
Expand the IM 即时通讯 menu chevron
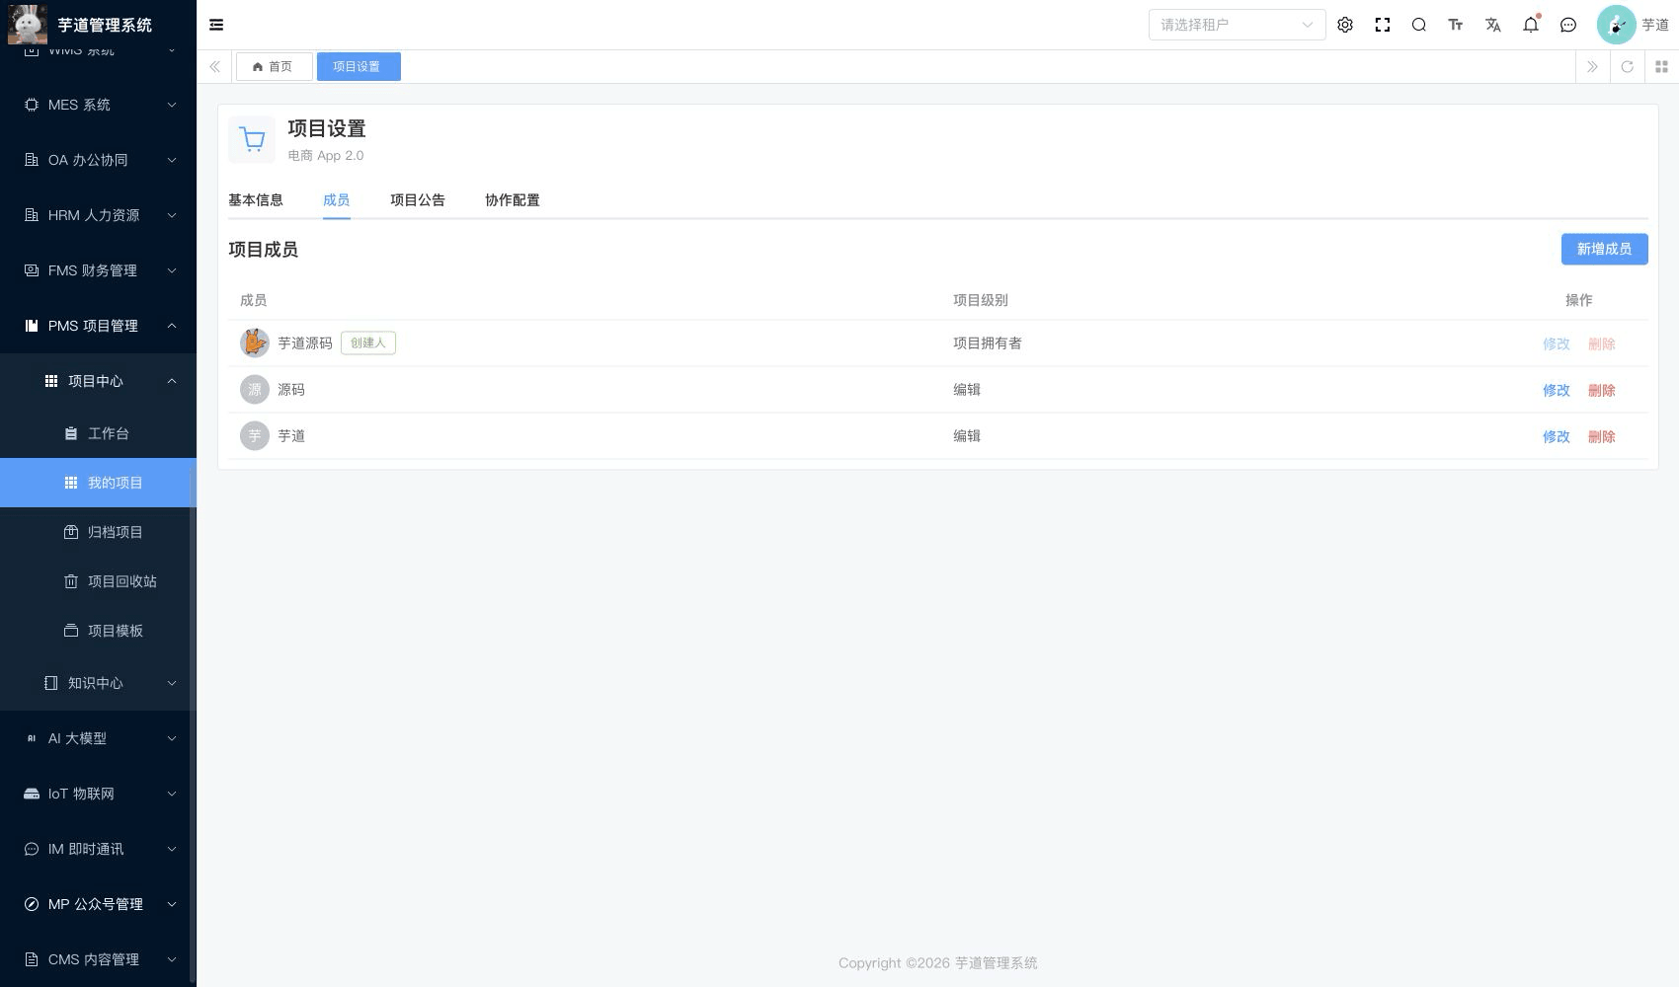point(172,849)
